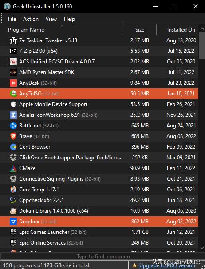Viewport: 205px width, 269px height.
Task: Click the Epic Online Services icon
Action: pyautogui.click(x=13, y=243)
